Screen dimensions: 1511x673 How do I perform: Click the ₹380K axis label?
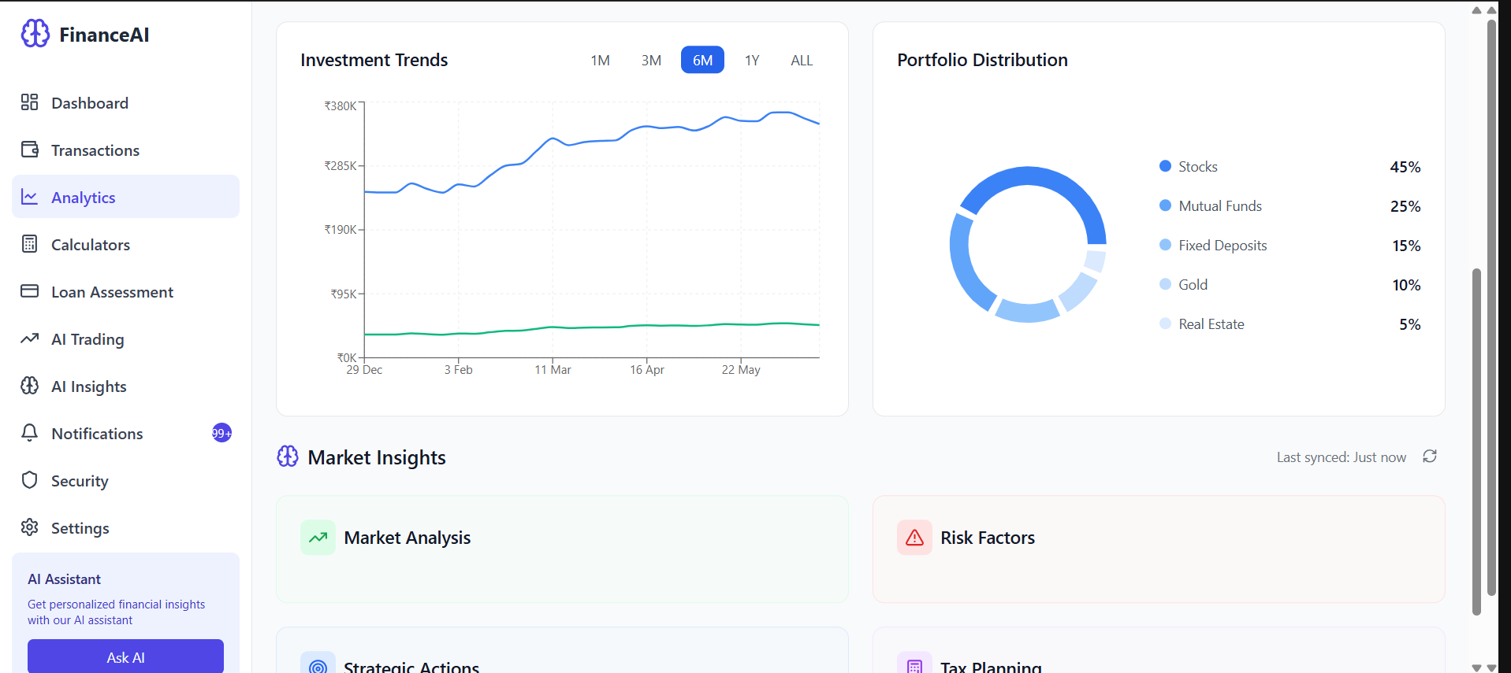(341, 106)
